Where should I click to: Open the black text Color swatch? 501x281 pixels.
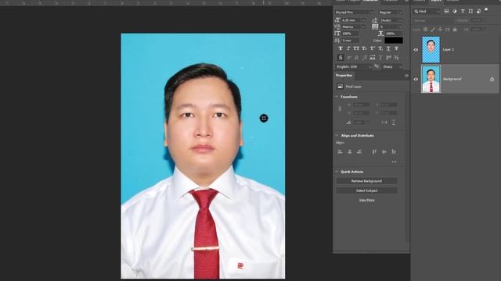pos(394,41)
